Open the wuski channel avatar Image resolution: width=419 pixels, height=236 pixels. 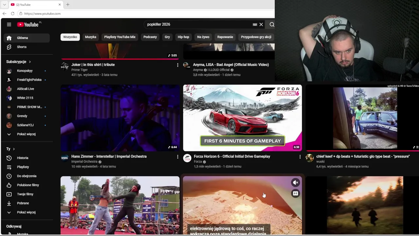click(x=310, y=158)
